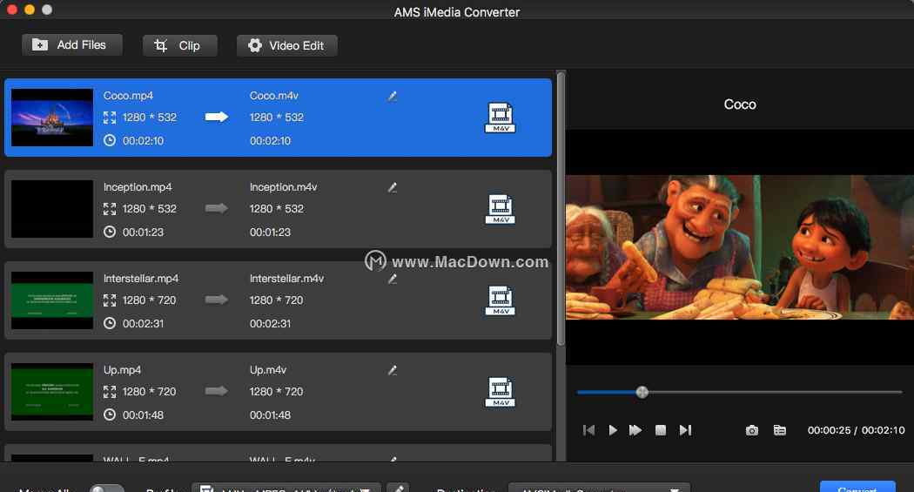Viewport: 914px width, 492px height.
Task: Click the blue Convert button
Action: pos(857,487)
